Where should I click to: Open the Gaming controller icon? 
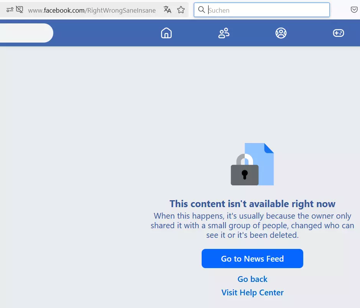coord(339,33)
